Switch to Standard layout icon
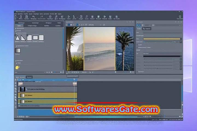197x131 pixels. click(92, 17)
